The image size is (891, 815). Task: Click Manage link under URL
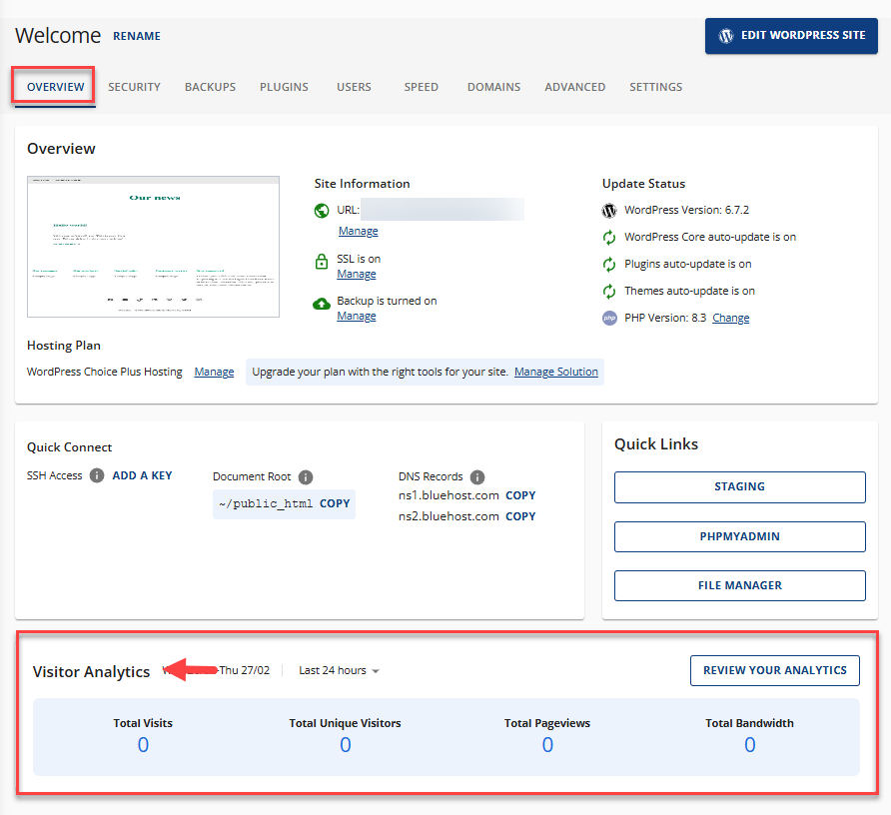pos(358,231)
